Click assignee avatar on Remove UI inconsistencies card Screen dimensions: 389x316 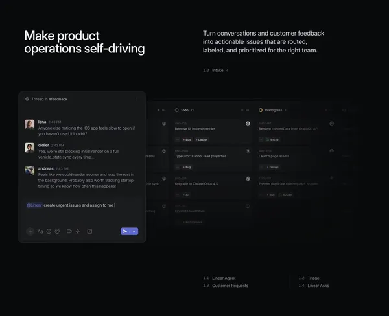click(248, 124)
